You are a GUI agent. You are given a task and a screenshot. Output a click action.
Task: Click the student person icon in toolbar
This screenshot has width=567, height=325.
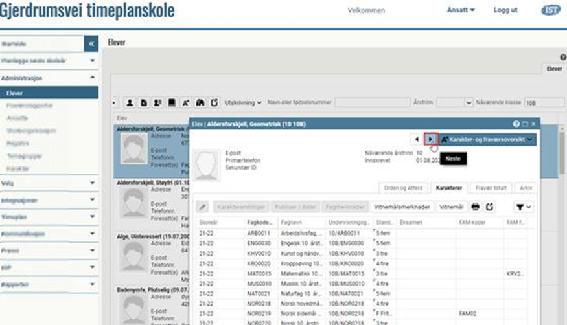130,103
